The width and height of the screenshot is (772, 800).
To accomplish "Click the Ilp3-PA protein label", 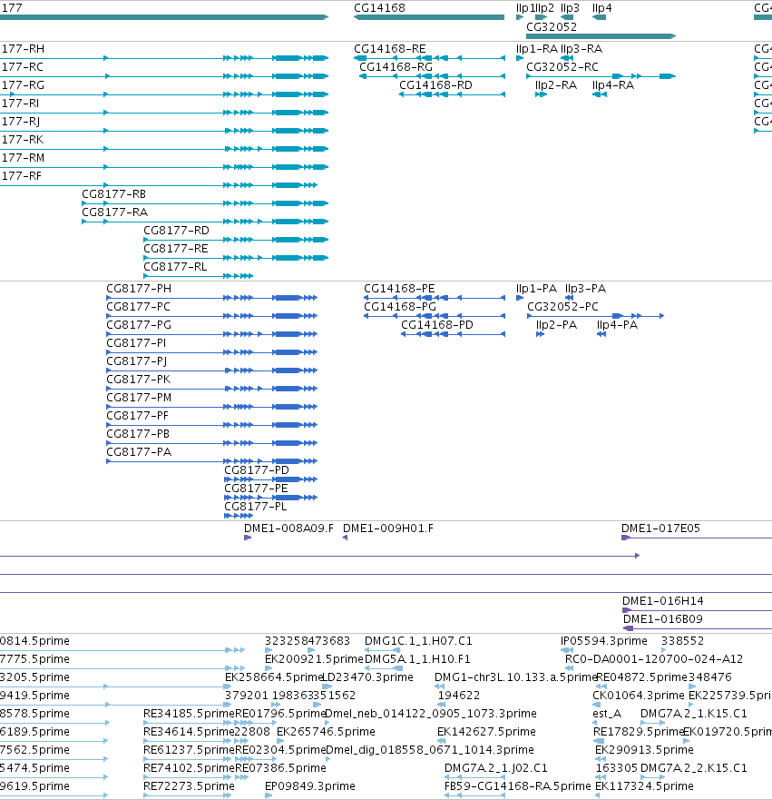I will pos(585,289).
